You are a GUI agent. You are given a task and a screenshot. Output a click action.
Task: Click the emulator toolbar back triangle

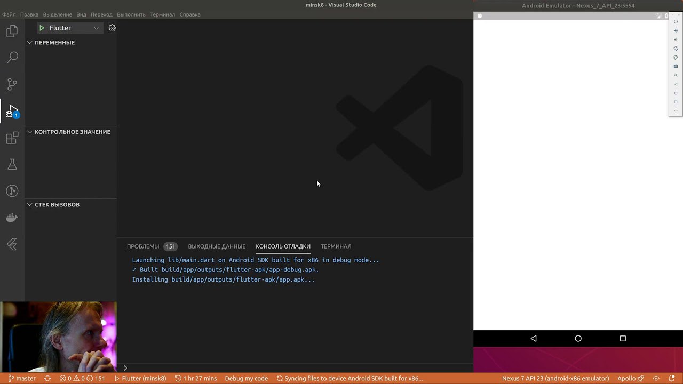click(676, 84)
